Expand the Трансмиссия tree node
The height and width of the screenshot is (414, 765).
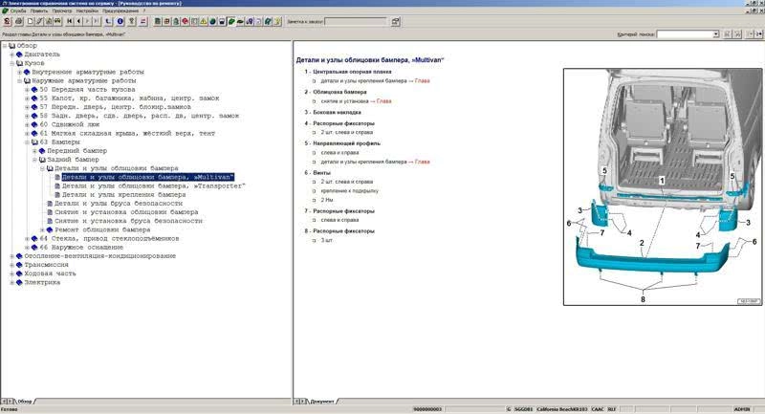[x=11, y=265]
